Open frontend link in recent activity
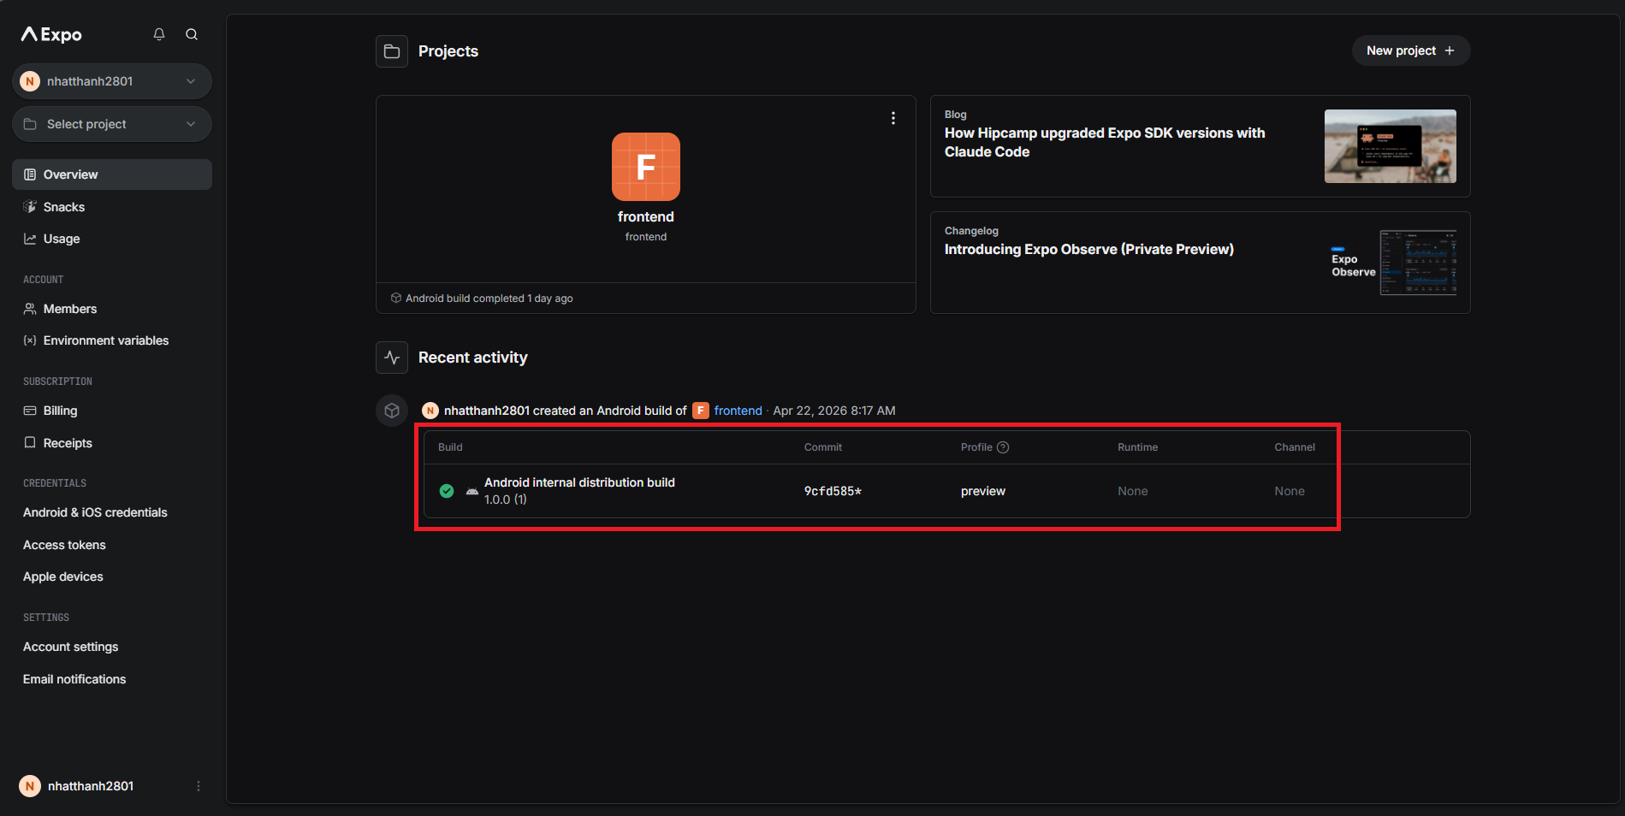Screen dimensions: 1625x816 coord(738,411)
